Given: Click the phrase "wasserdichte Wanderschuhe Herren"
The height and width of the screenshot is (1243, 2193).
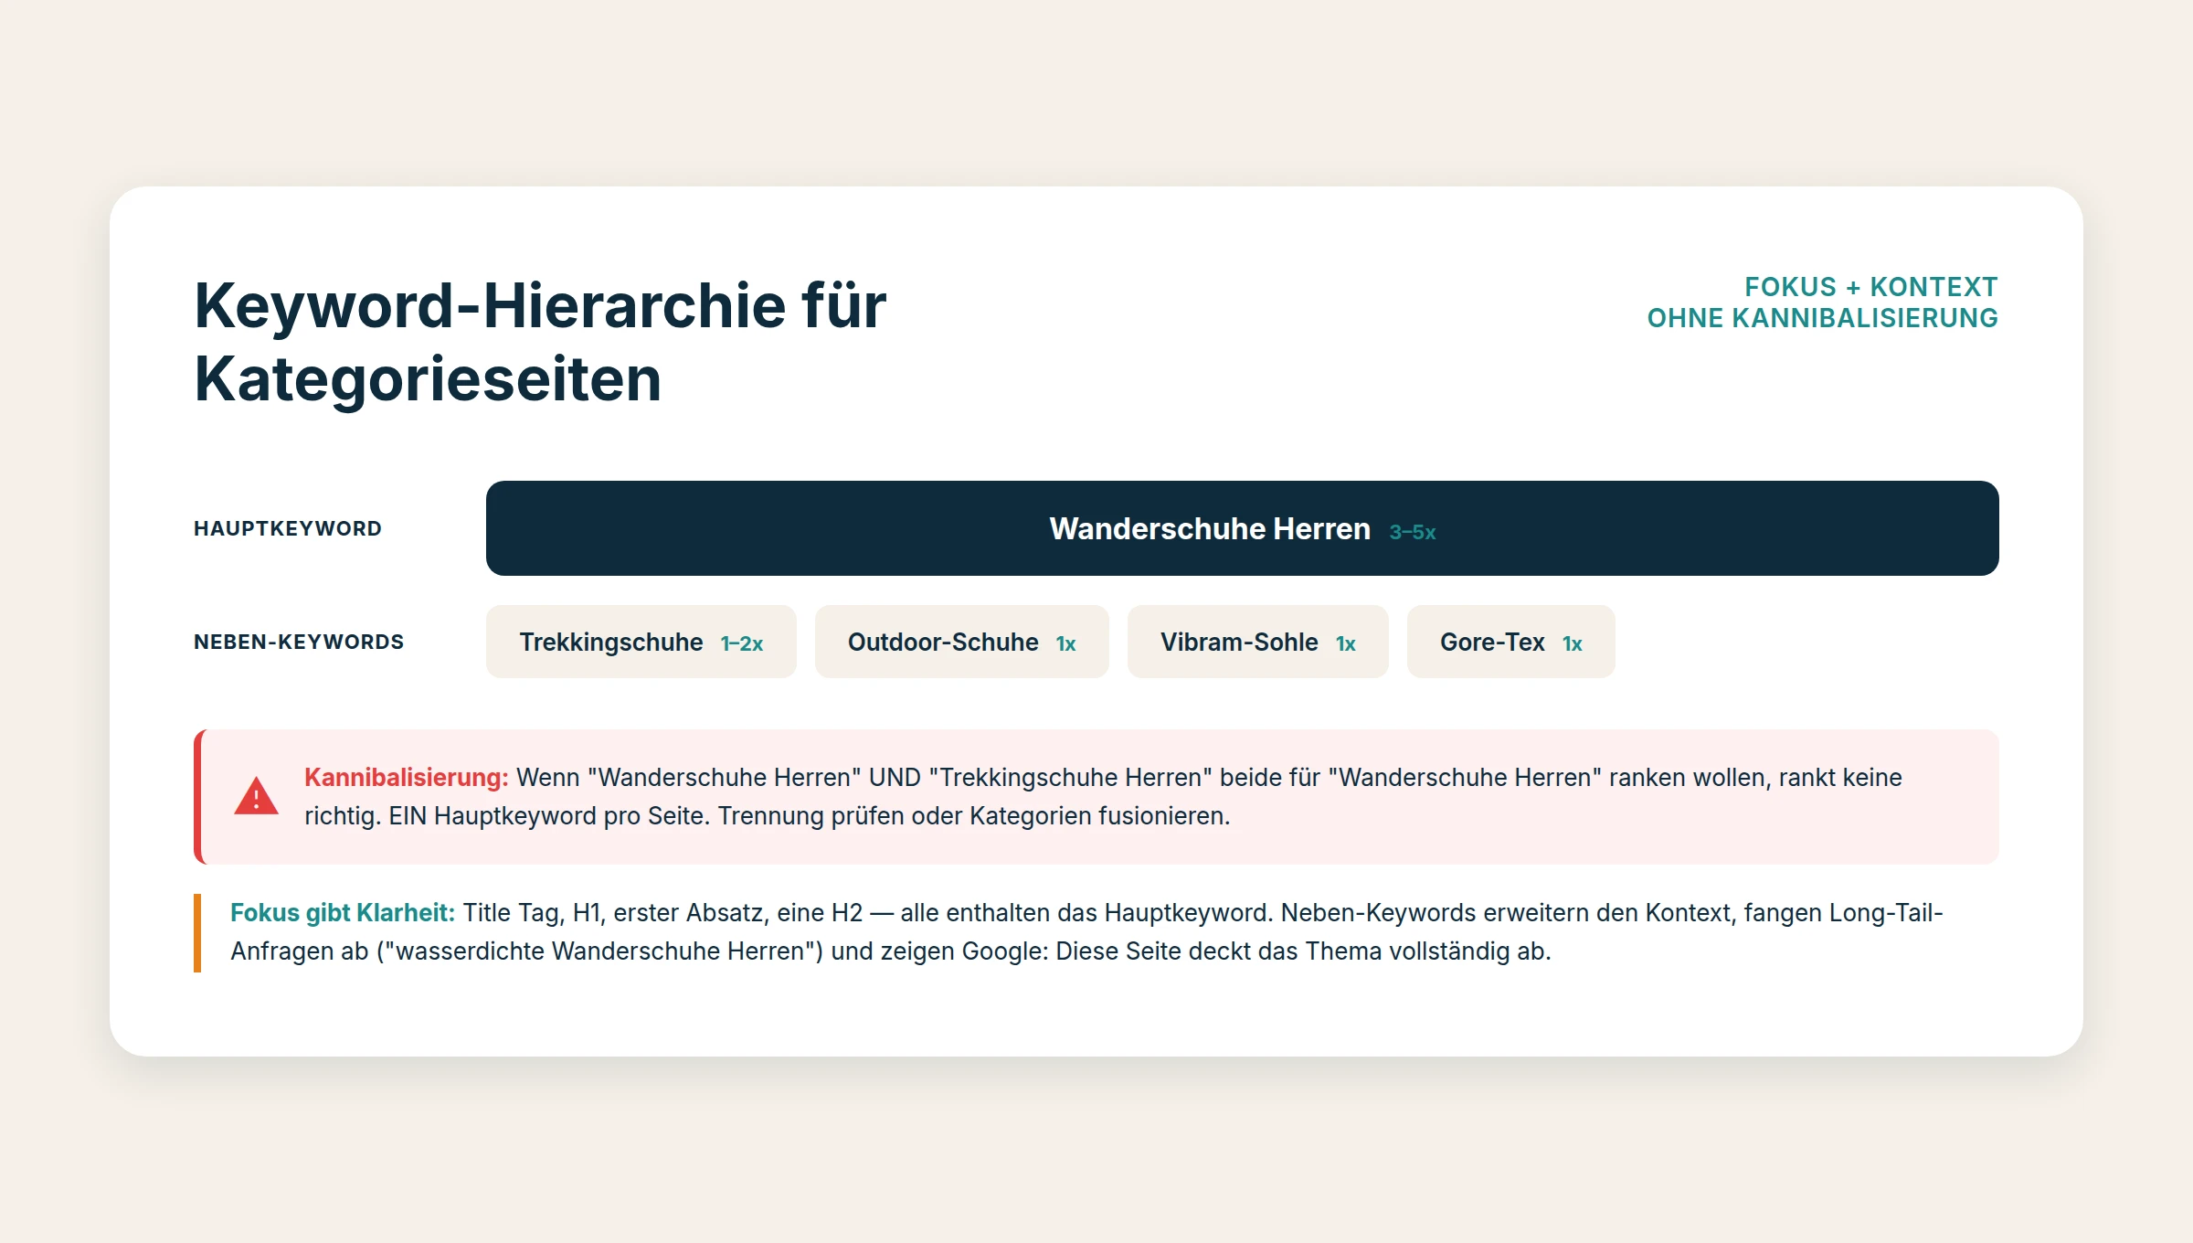Looking at the screenshot, I should click(599, 951).
